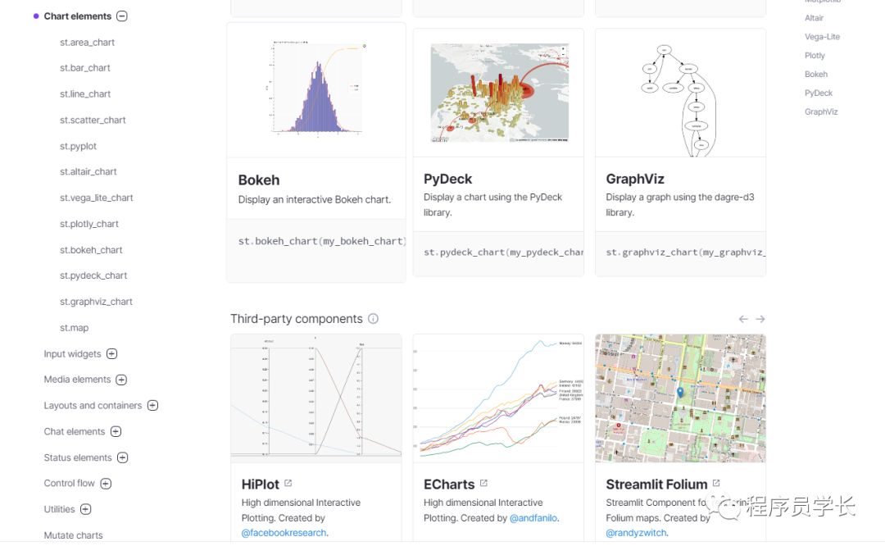
Task: Open st.area_chart in sidebar
Action: click(x=87, y=43)
